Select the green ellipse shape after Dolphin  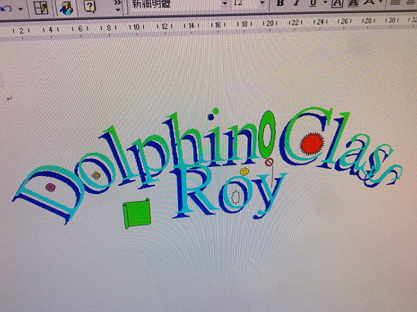[x=267, y=135]
